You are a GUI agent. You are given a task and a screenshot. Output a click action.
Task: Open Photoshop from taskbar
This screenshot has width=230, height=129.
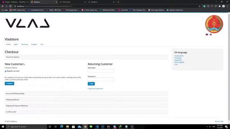pyautogui.click(x=103, y=126)
